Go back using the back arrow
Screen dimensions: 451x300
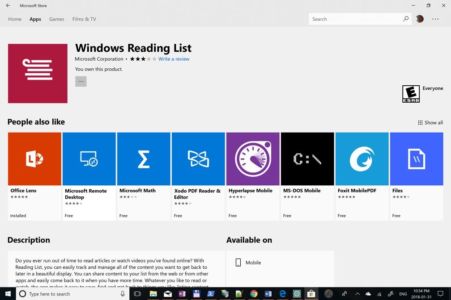8,5
